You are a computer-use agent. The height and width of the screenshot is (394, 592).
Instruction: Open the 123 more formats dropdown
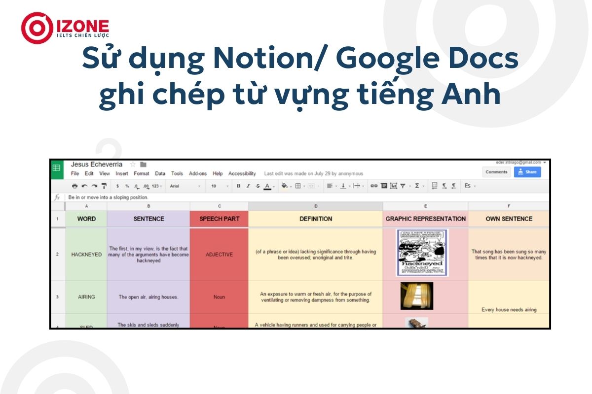click(157, 186)
